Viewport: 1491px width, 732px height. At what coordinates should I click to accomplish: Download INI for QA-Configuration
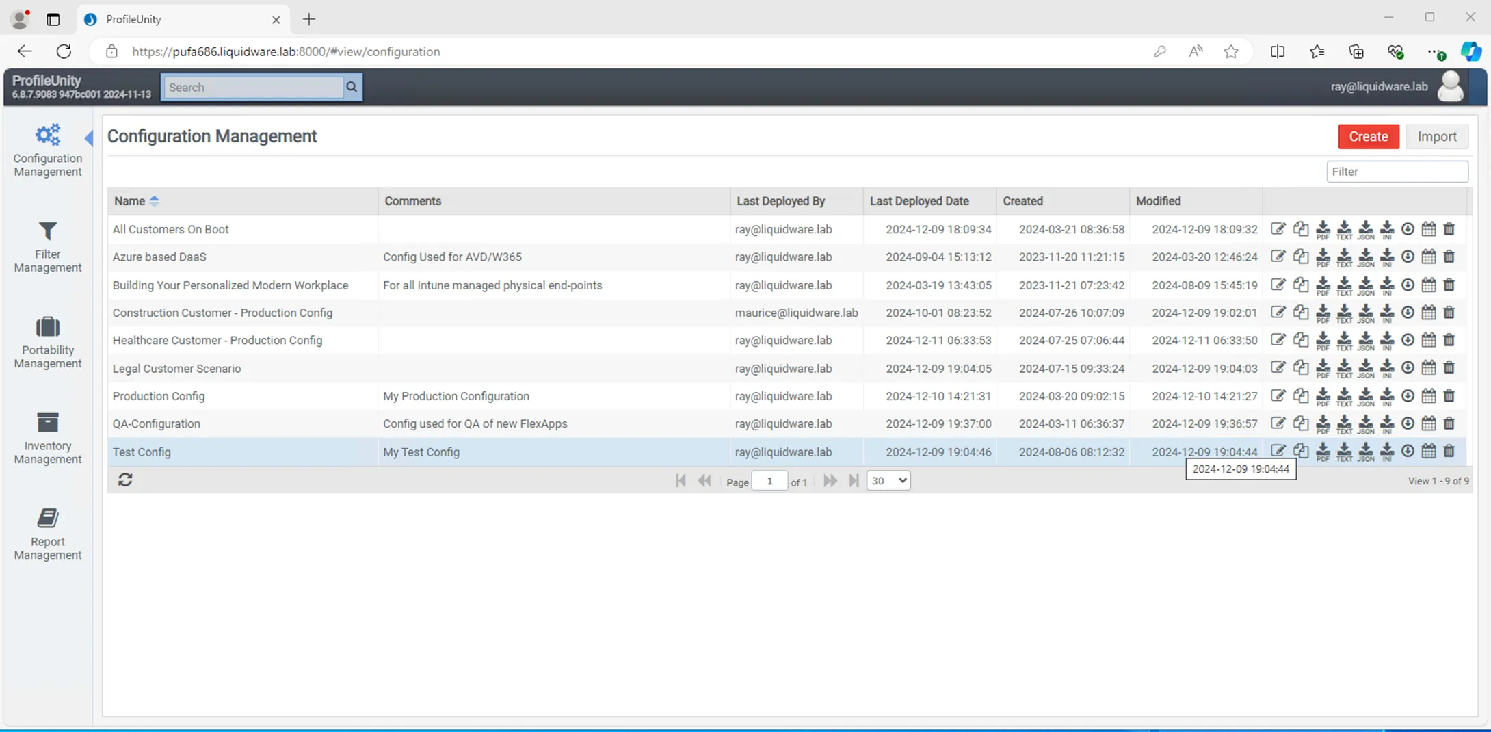coord(1386,424)
